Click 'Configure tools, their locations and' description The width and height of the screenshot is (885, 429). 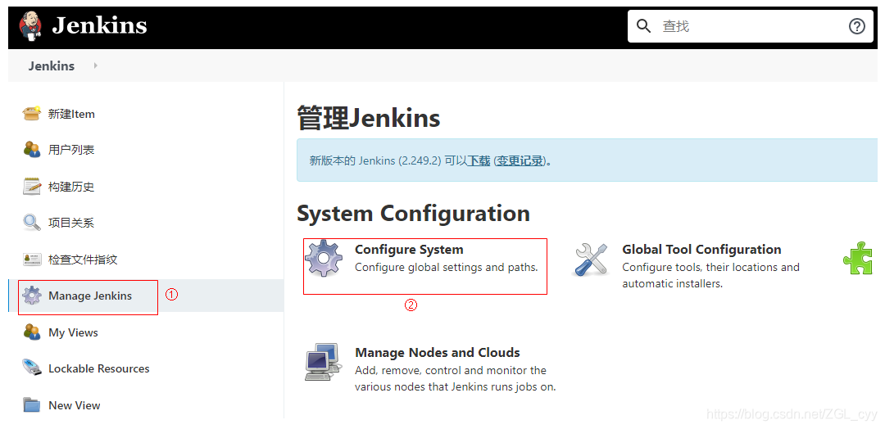point(710,267)
